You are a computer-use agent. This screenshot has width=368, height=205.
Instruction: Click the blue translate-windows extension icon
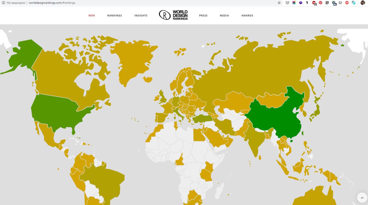pyautogui.click(x=354, y=3)
